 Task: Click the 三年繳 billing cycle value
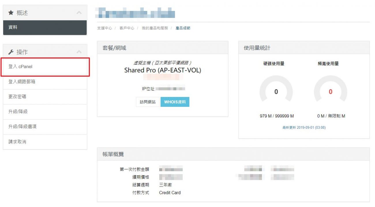coord(166,185)
